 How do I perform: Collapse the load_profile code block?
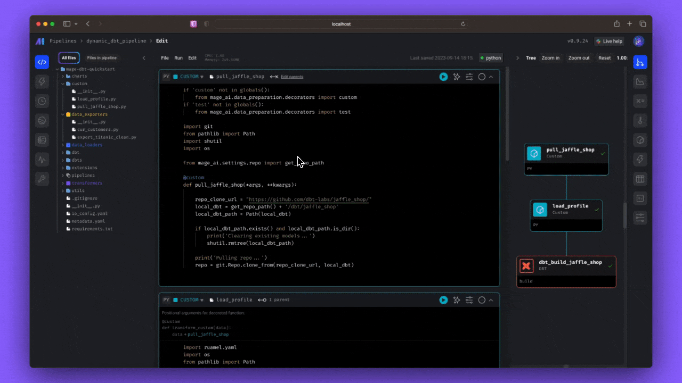click(x=491, y=300)
